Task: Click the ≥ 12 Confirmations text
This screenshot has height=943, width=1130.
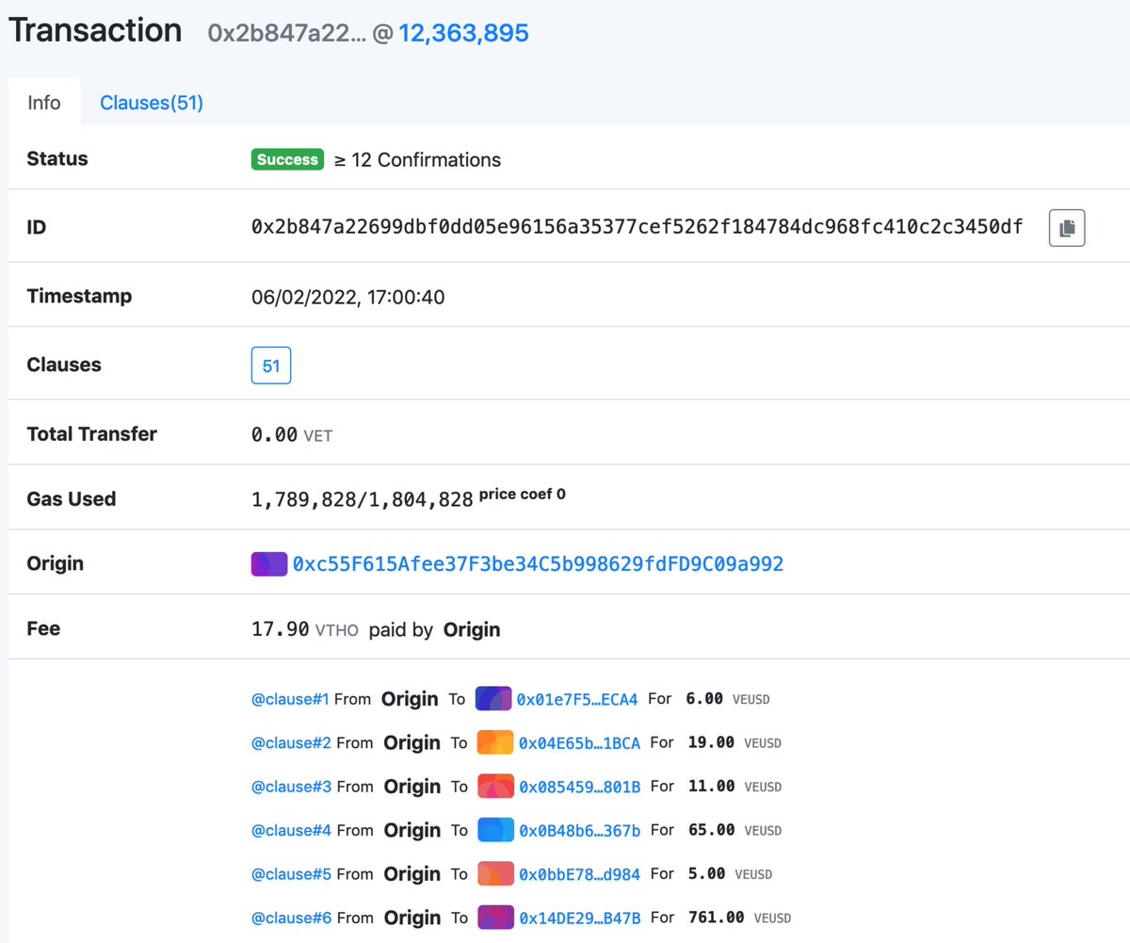Action: click(x=417, y=159)
